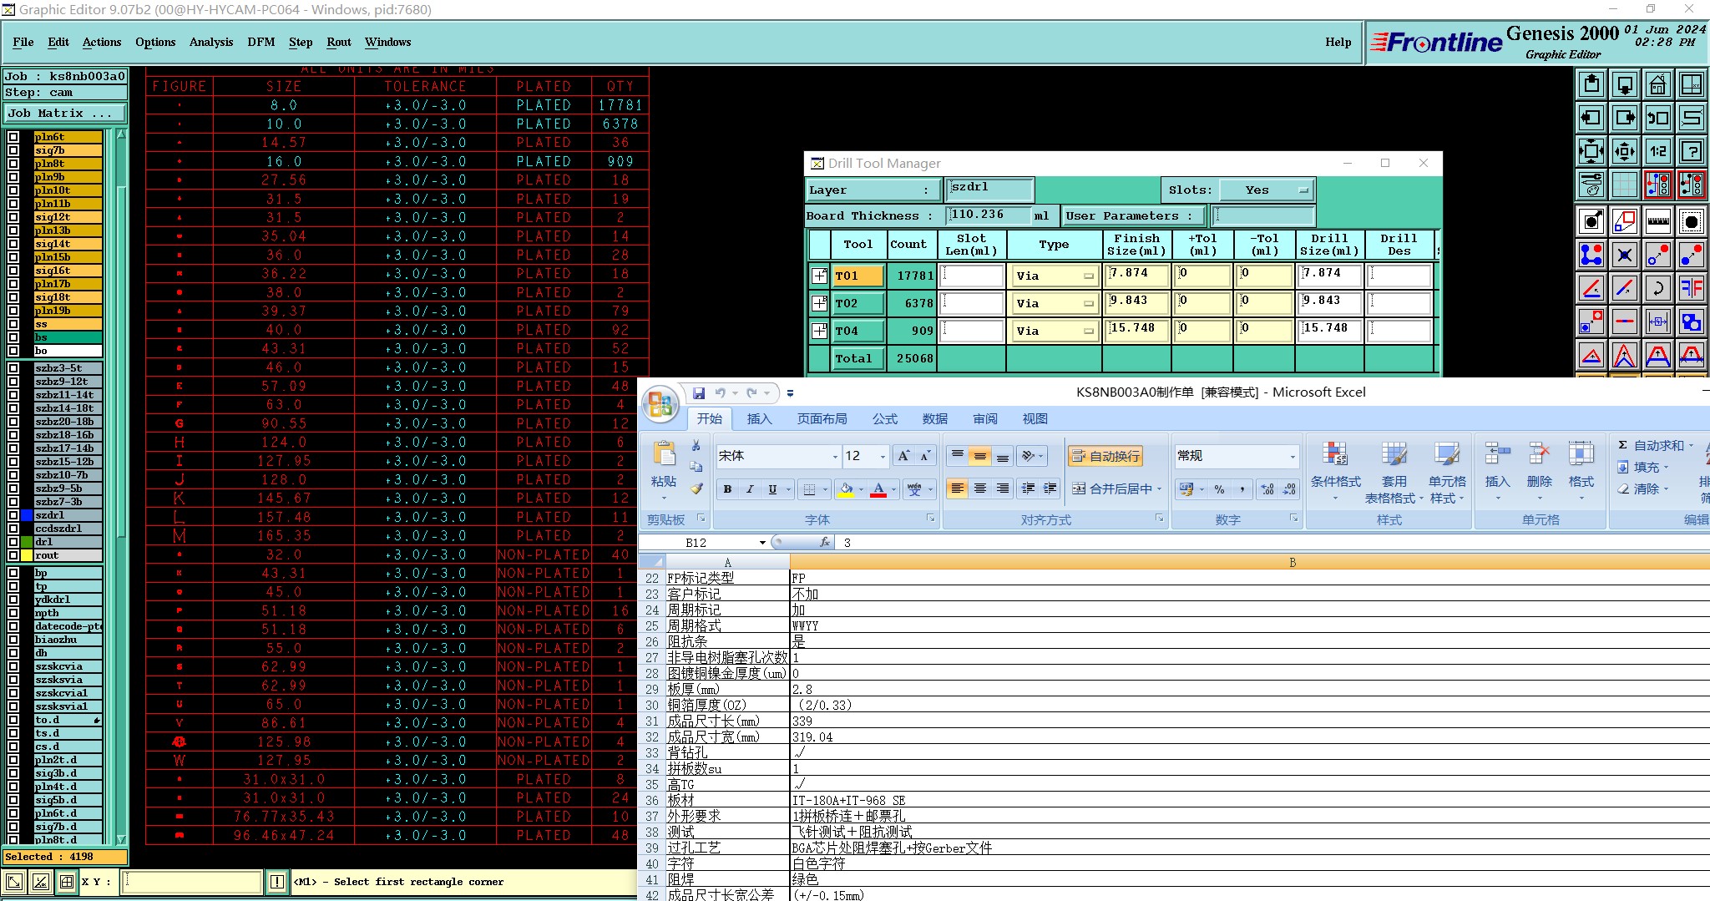Click the 1:2 zoom ratio icon
The image size is (1710, 901).
tap(1657, 151)
